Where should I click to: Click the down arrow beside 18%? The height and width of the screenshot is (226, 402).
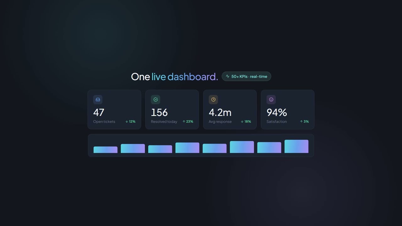point(242,121)
